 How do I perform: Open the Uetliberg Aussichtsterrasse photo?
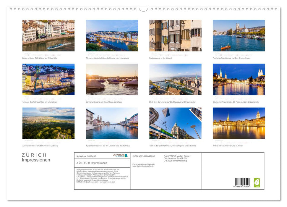(48, 123)
